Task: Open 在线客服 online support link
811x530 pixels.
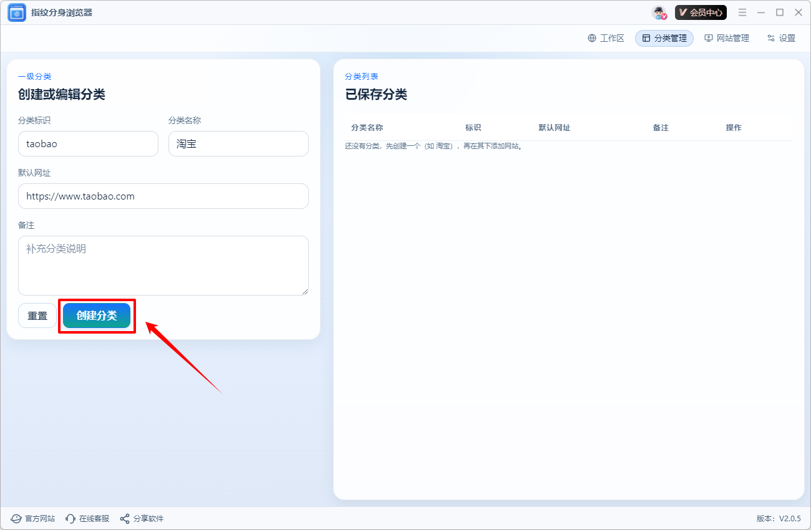Action: [x=87, y=519]
